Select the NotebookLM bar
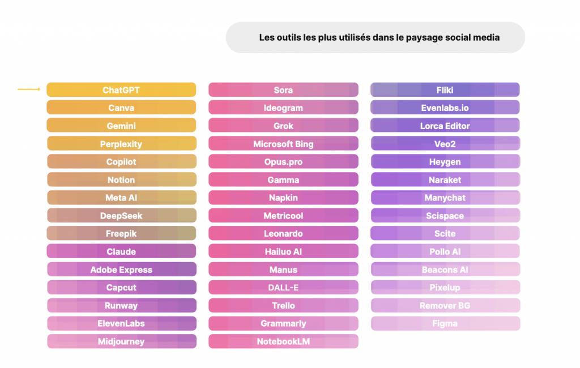 [283, 341]
